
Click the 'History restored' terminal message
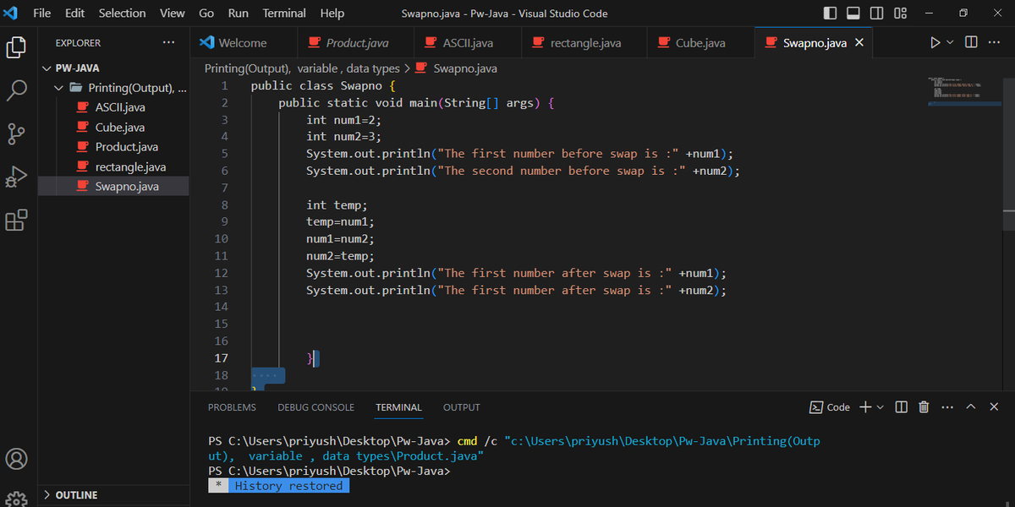pos(288,486)
